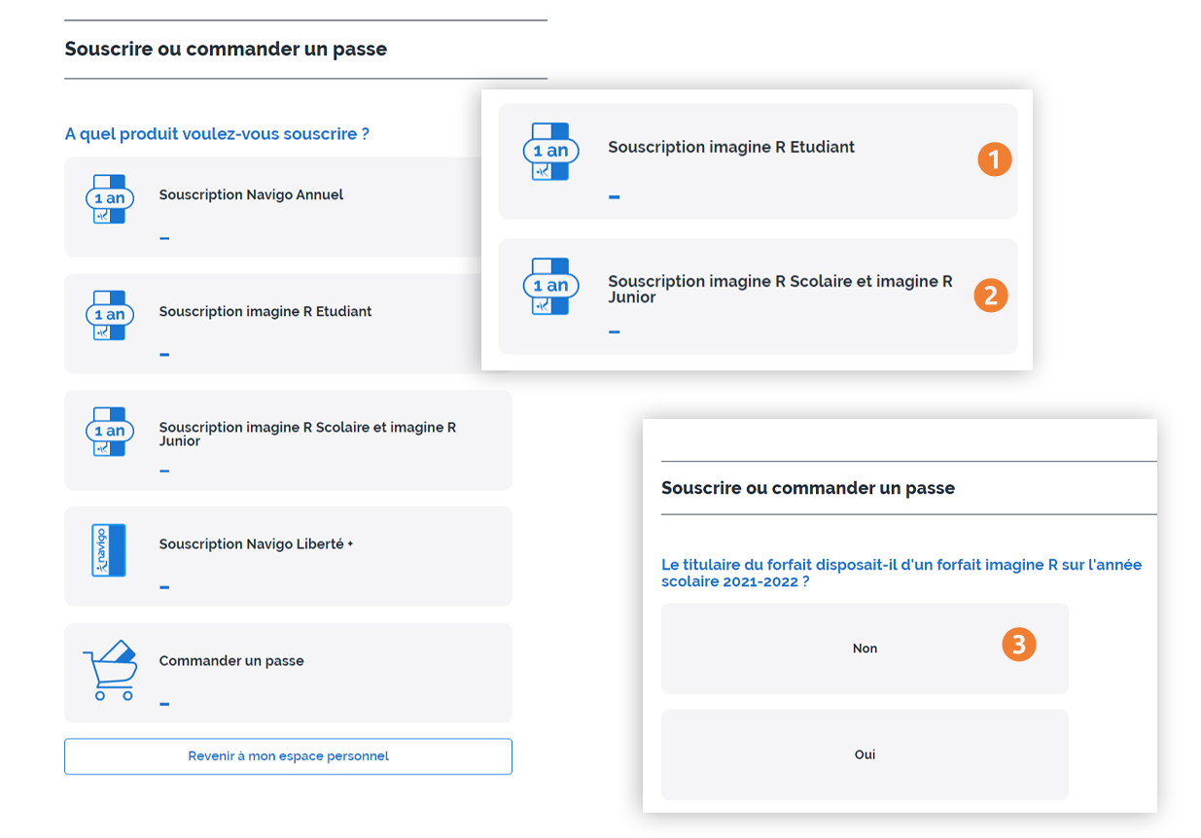This screenshot has height=838, width=1201.
Task: Open Commander un passe option
Action: (288, 673)
